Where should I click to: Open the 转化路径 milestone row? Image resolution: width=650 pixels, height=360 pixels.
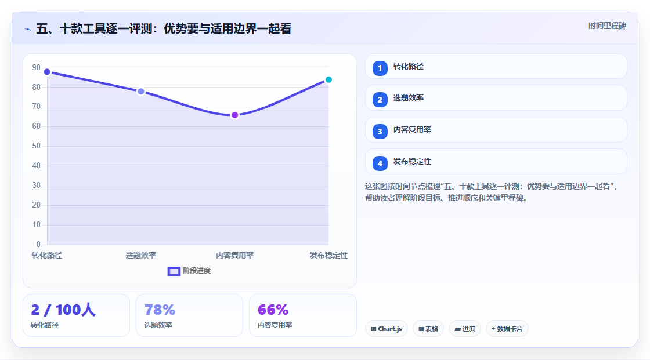coord(496,66)
